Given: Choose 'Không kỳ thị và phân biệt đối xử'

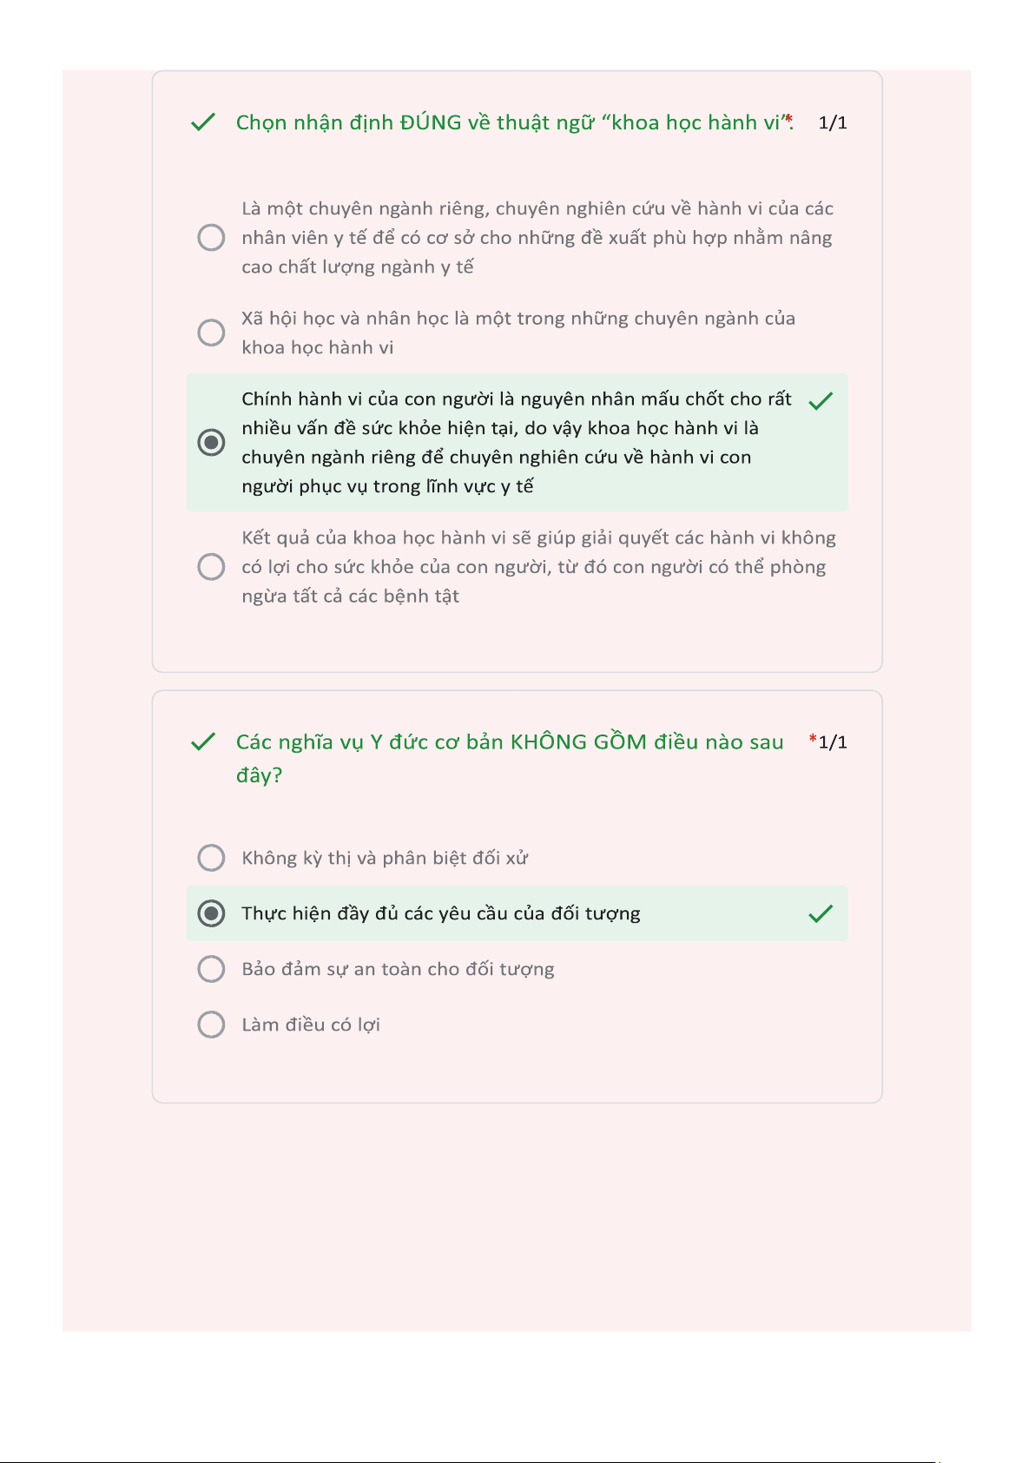Looking at the screenshot, I should coord(211,858).
